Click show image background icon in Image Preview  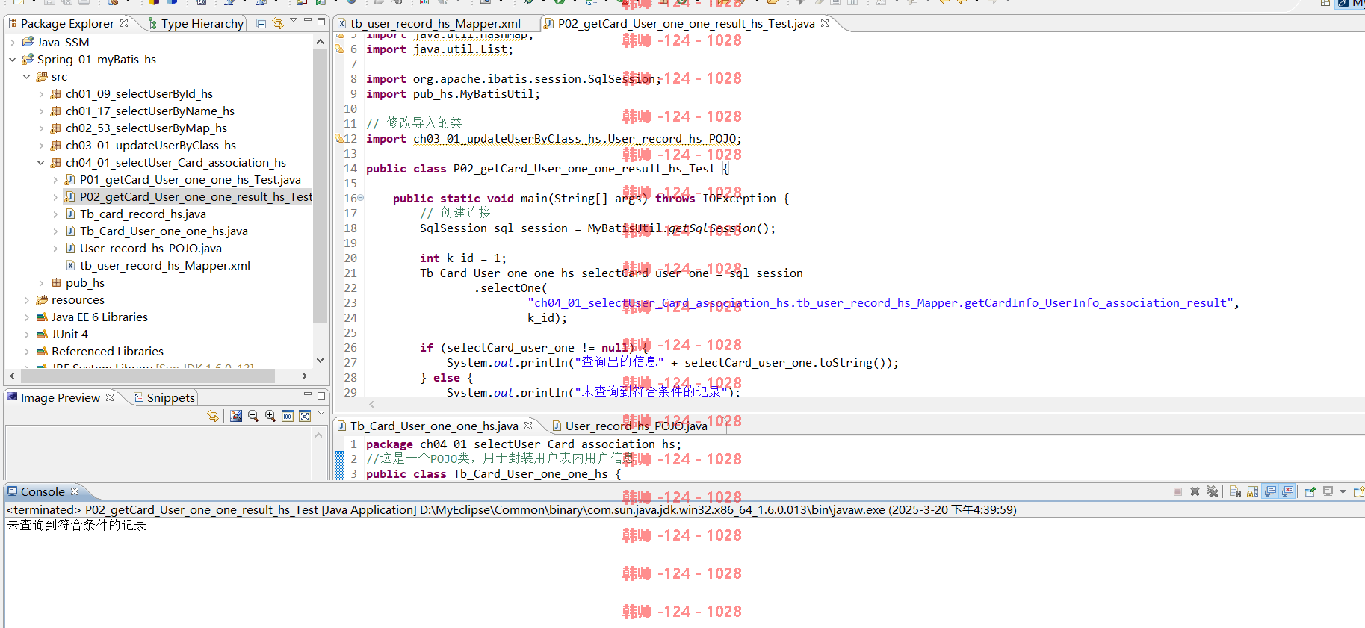coord(236,416)
